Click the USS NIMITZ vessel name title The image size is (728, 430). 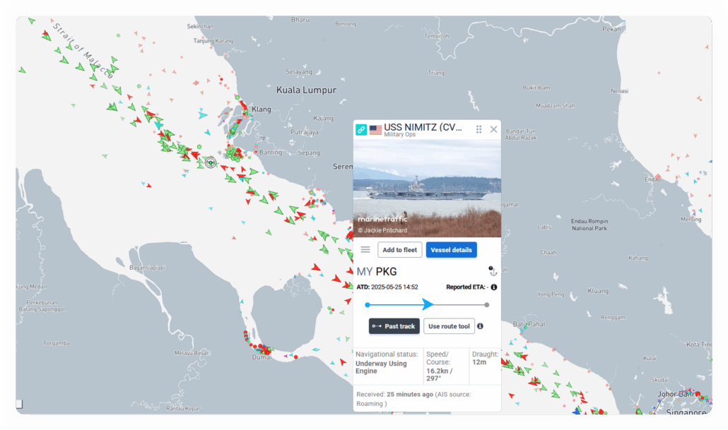(423, 127)
